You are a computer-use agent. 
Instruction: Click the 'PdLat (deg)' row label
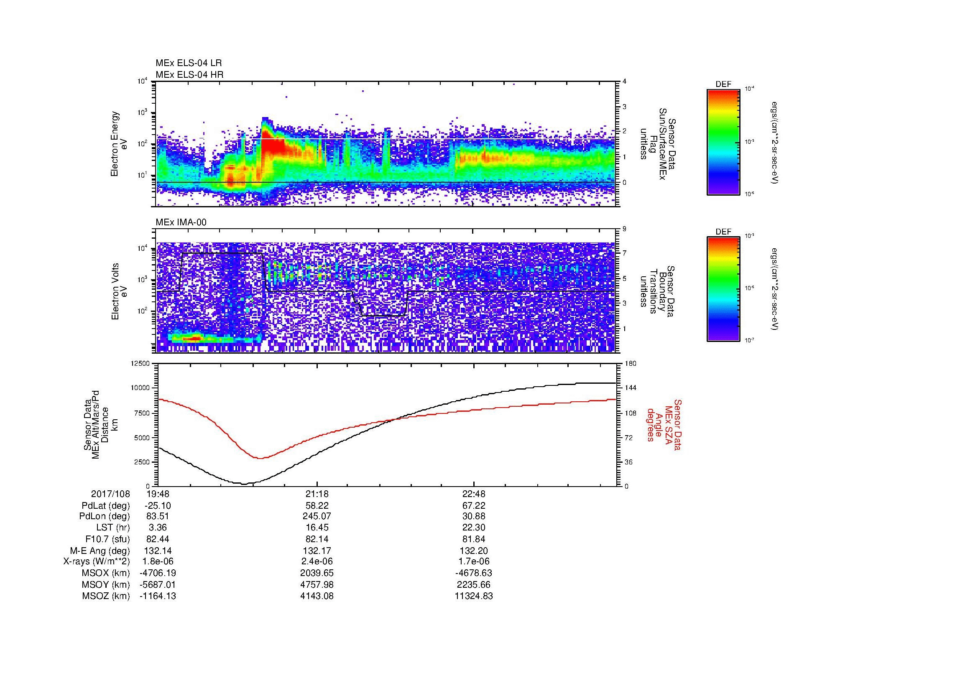point(106,506)
